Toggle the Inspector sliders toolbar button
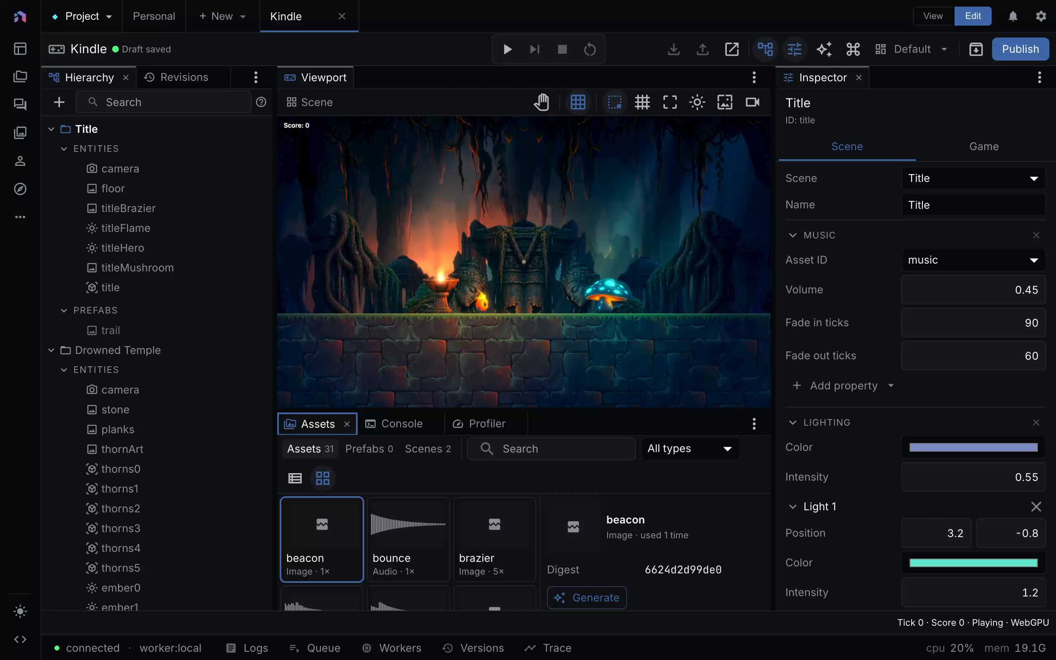This screenshot has width=1056, height=660. tap(794, 49)
